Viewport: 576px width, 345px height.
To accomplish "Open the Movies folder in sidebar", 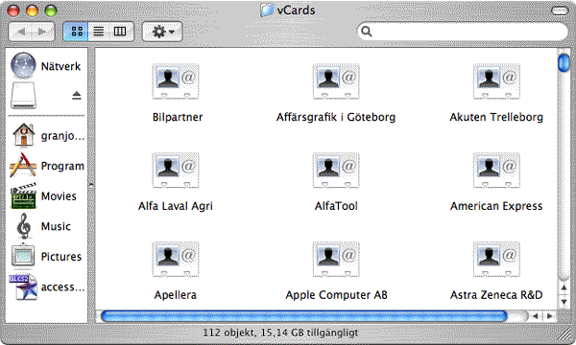I will (x=43, y=196).
